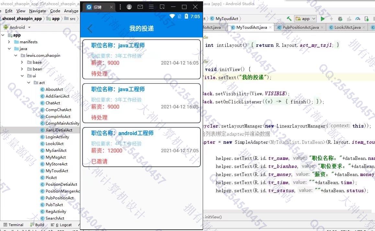Screen dimensions: 375x231
Task: Collapse the java folder
Action: click(9, 49)
